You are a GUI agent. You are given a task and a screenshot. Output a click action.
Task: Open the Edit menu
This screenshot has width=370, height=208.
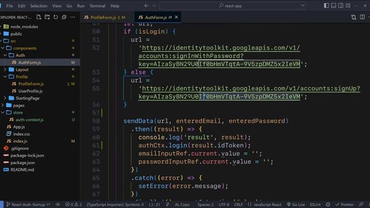point(21,6)
